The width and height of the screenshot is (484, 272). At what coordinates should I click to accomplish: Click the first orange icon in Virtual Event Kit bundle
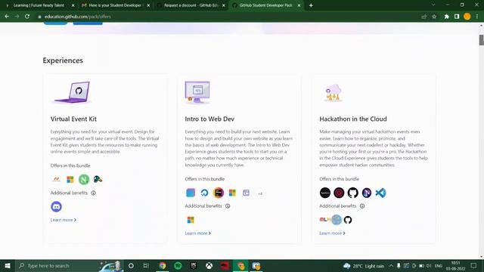[x=56, y=179]
